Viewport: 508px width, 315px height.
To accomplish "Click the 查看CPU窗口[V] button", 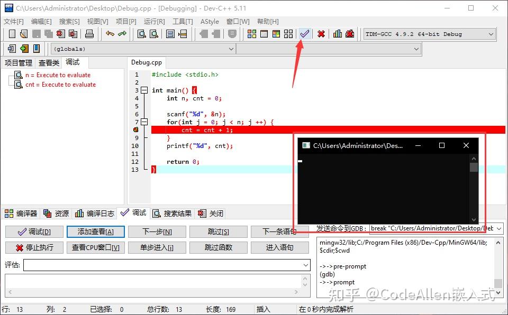I will [x=96, y=248].
